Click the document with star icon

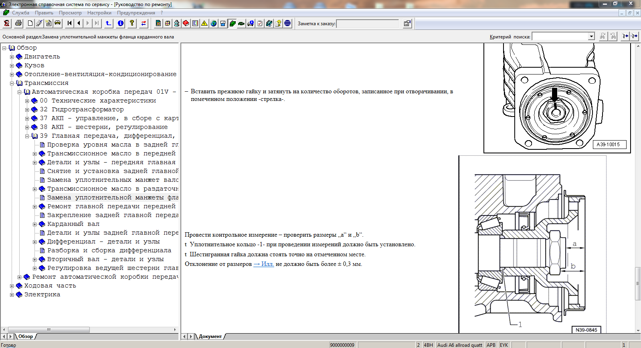49,23
